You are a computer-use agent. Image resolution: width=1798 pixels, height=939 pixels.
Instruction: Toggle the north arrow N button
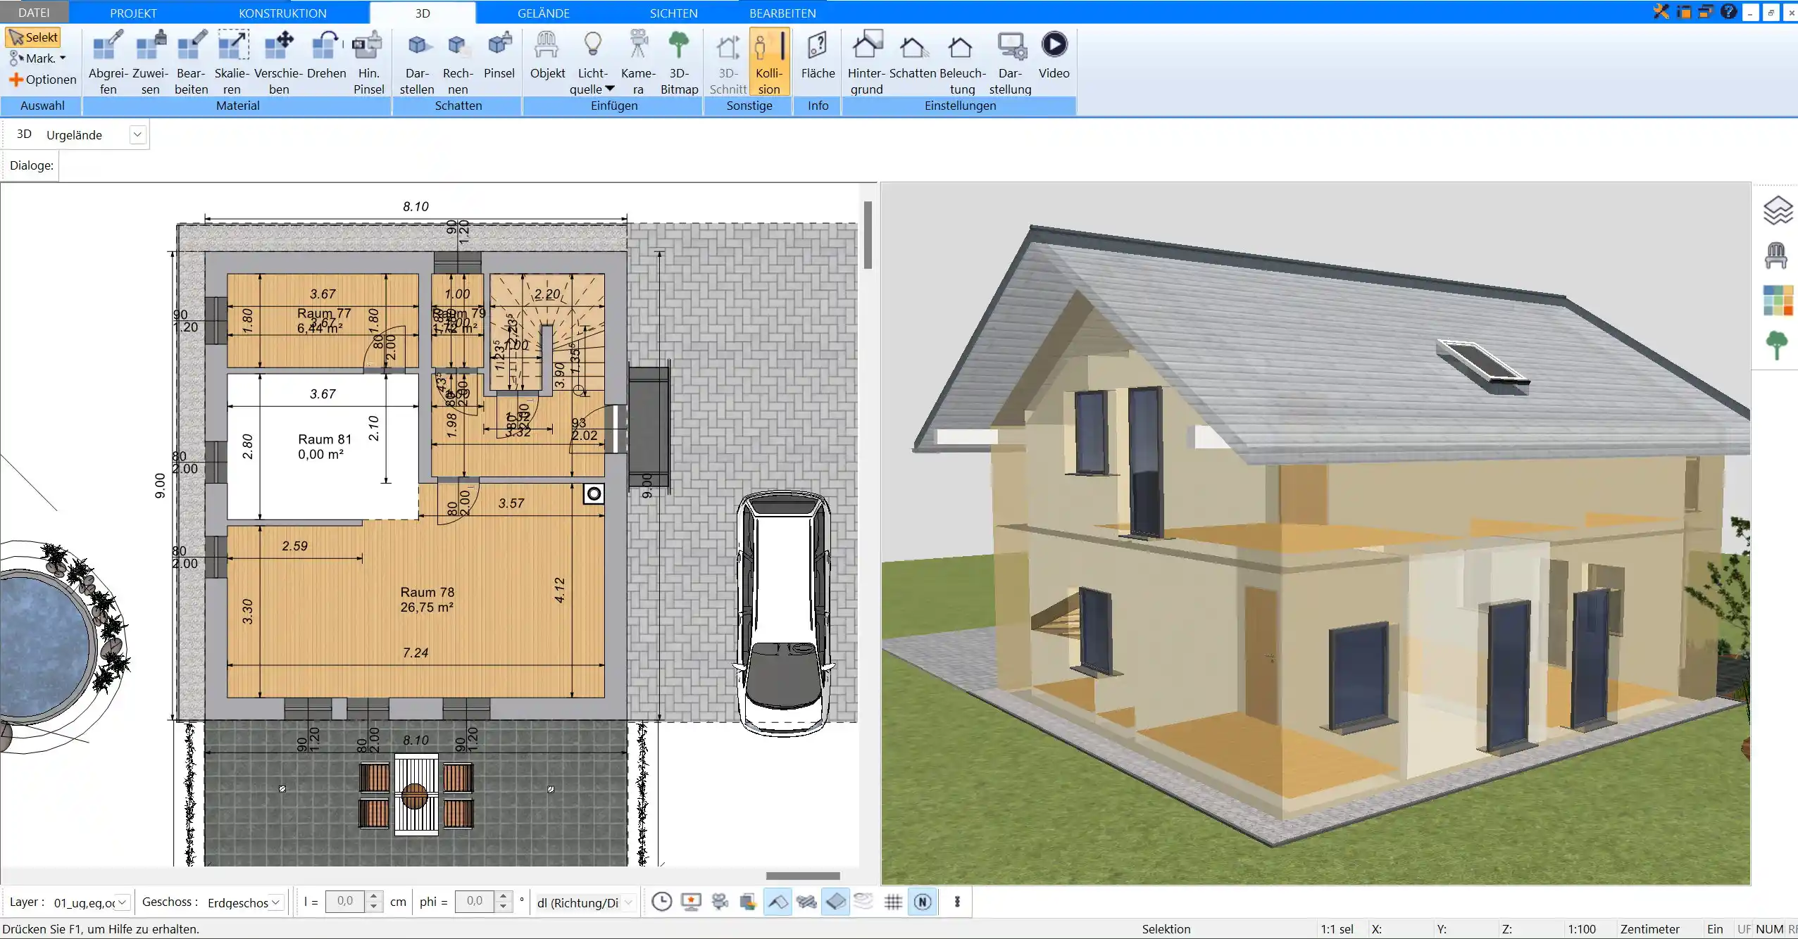pyautogui.click(x=923, y=902)
